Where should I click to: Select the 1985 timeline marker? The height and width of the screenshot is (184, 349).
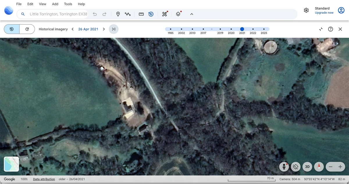[170, 29]
